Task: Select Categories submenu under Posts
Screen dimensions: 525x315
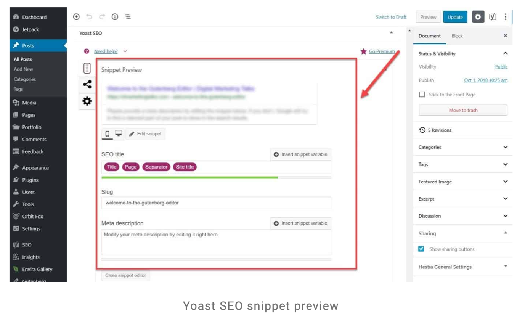Action: click(x=25, y=79)
